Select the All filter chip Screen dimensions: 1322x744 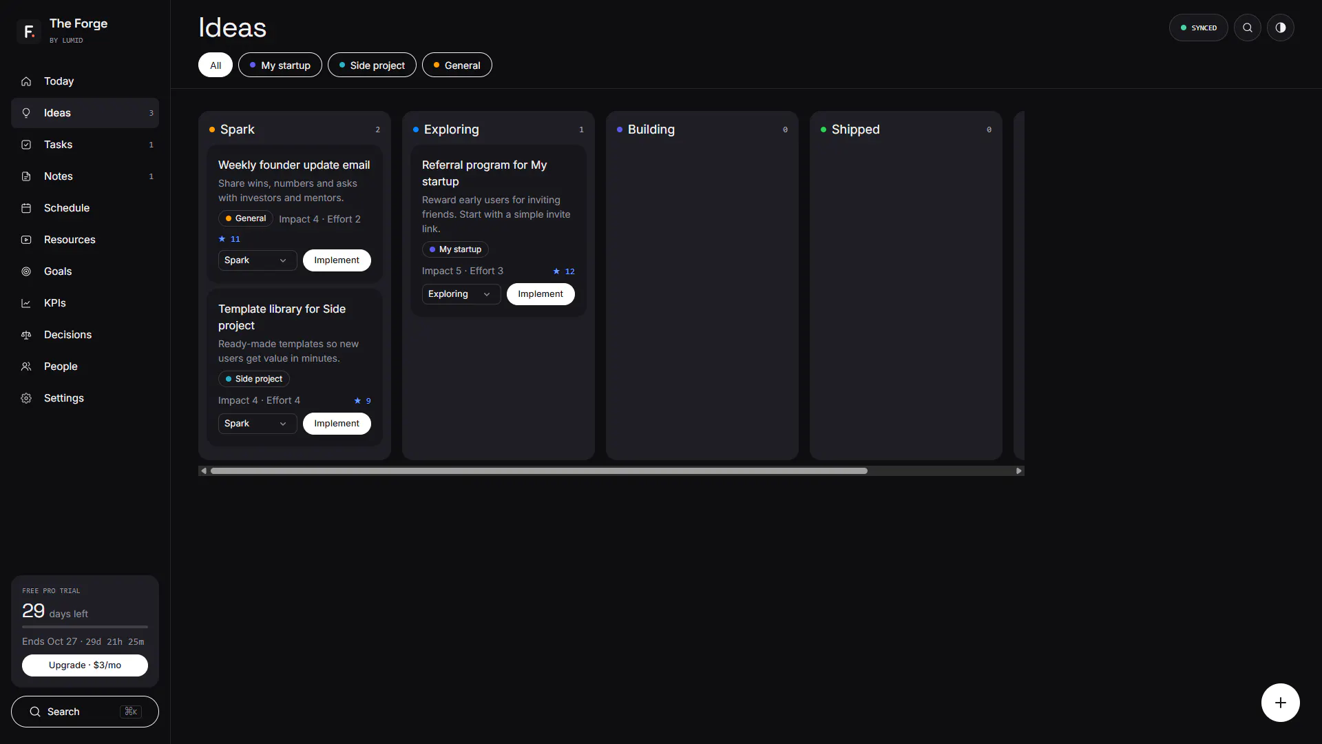(216, 65)
